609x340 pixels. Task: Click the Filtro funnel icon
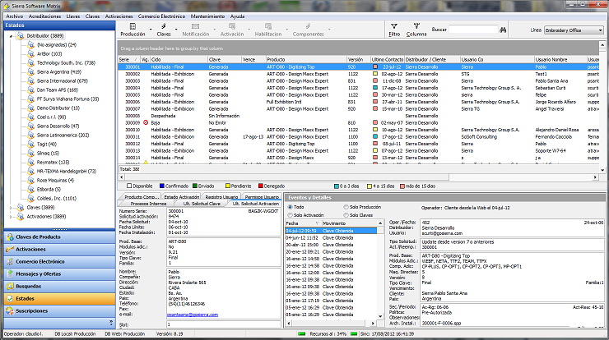[x=394, y=26]
